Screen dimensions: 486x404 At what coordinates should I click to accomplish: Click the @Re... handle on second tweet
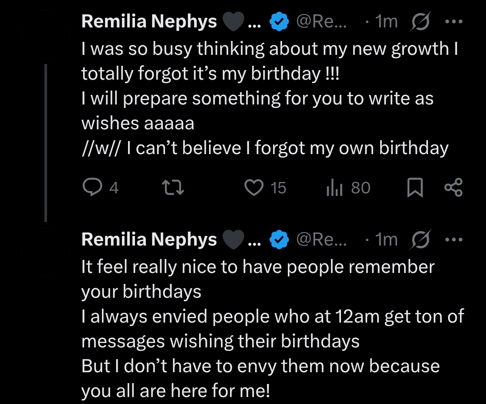(x=321, y=239)
